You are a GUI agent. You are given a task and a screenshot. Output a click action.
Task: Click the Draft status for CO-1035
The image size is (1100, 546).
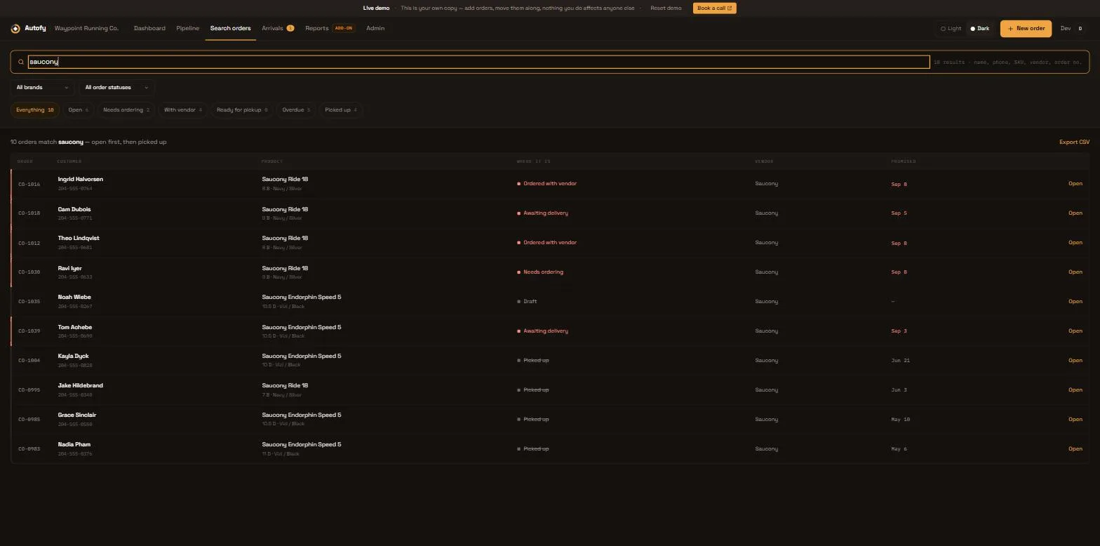pyautogui.click(x=527, y=302)
